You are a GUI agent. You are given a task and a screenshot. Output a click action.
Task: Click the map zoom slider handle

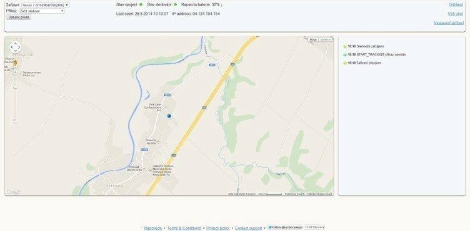click(x=15, y=87)
